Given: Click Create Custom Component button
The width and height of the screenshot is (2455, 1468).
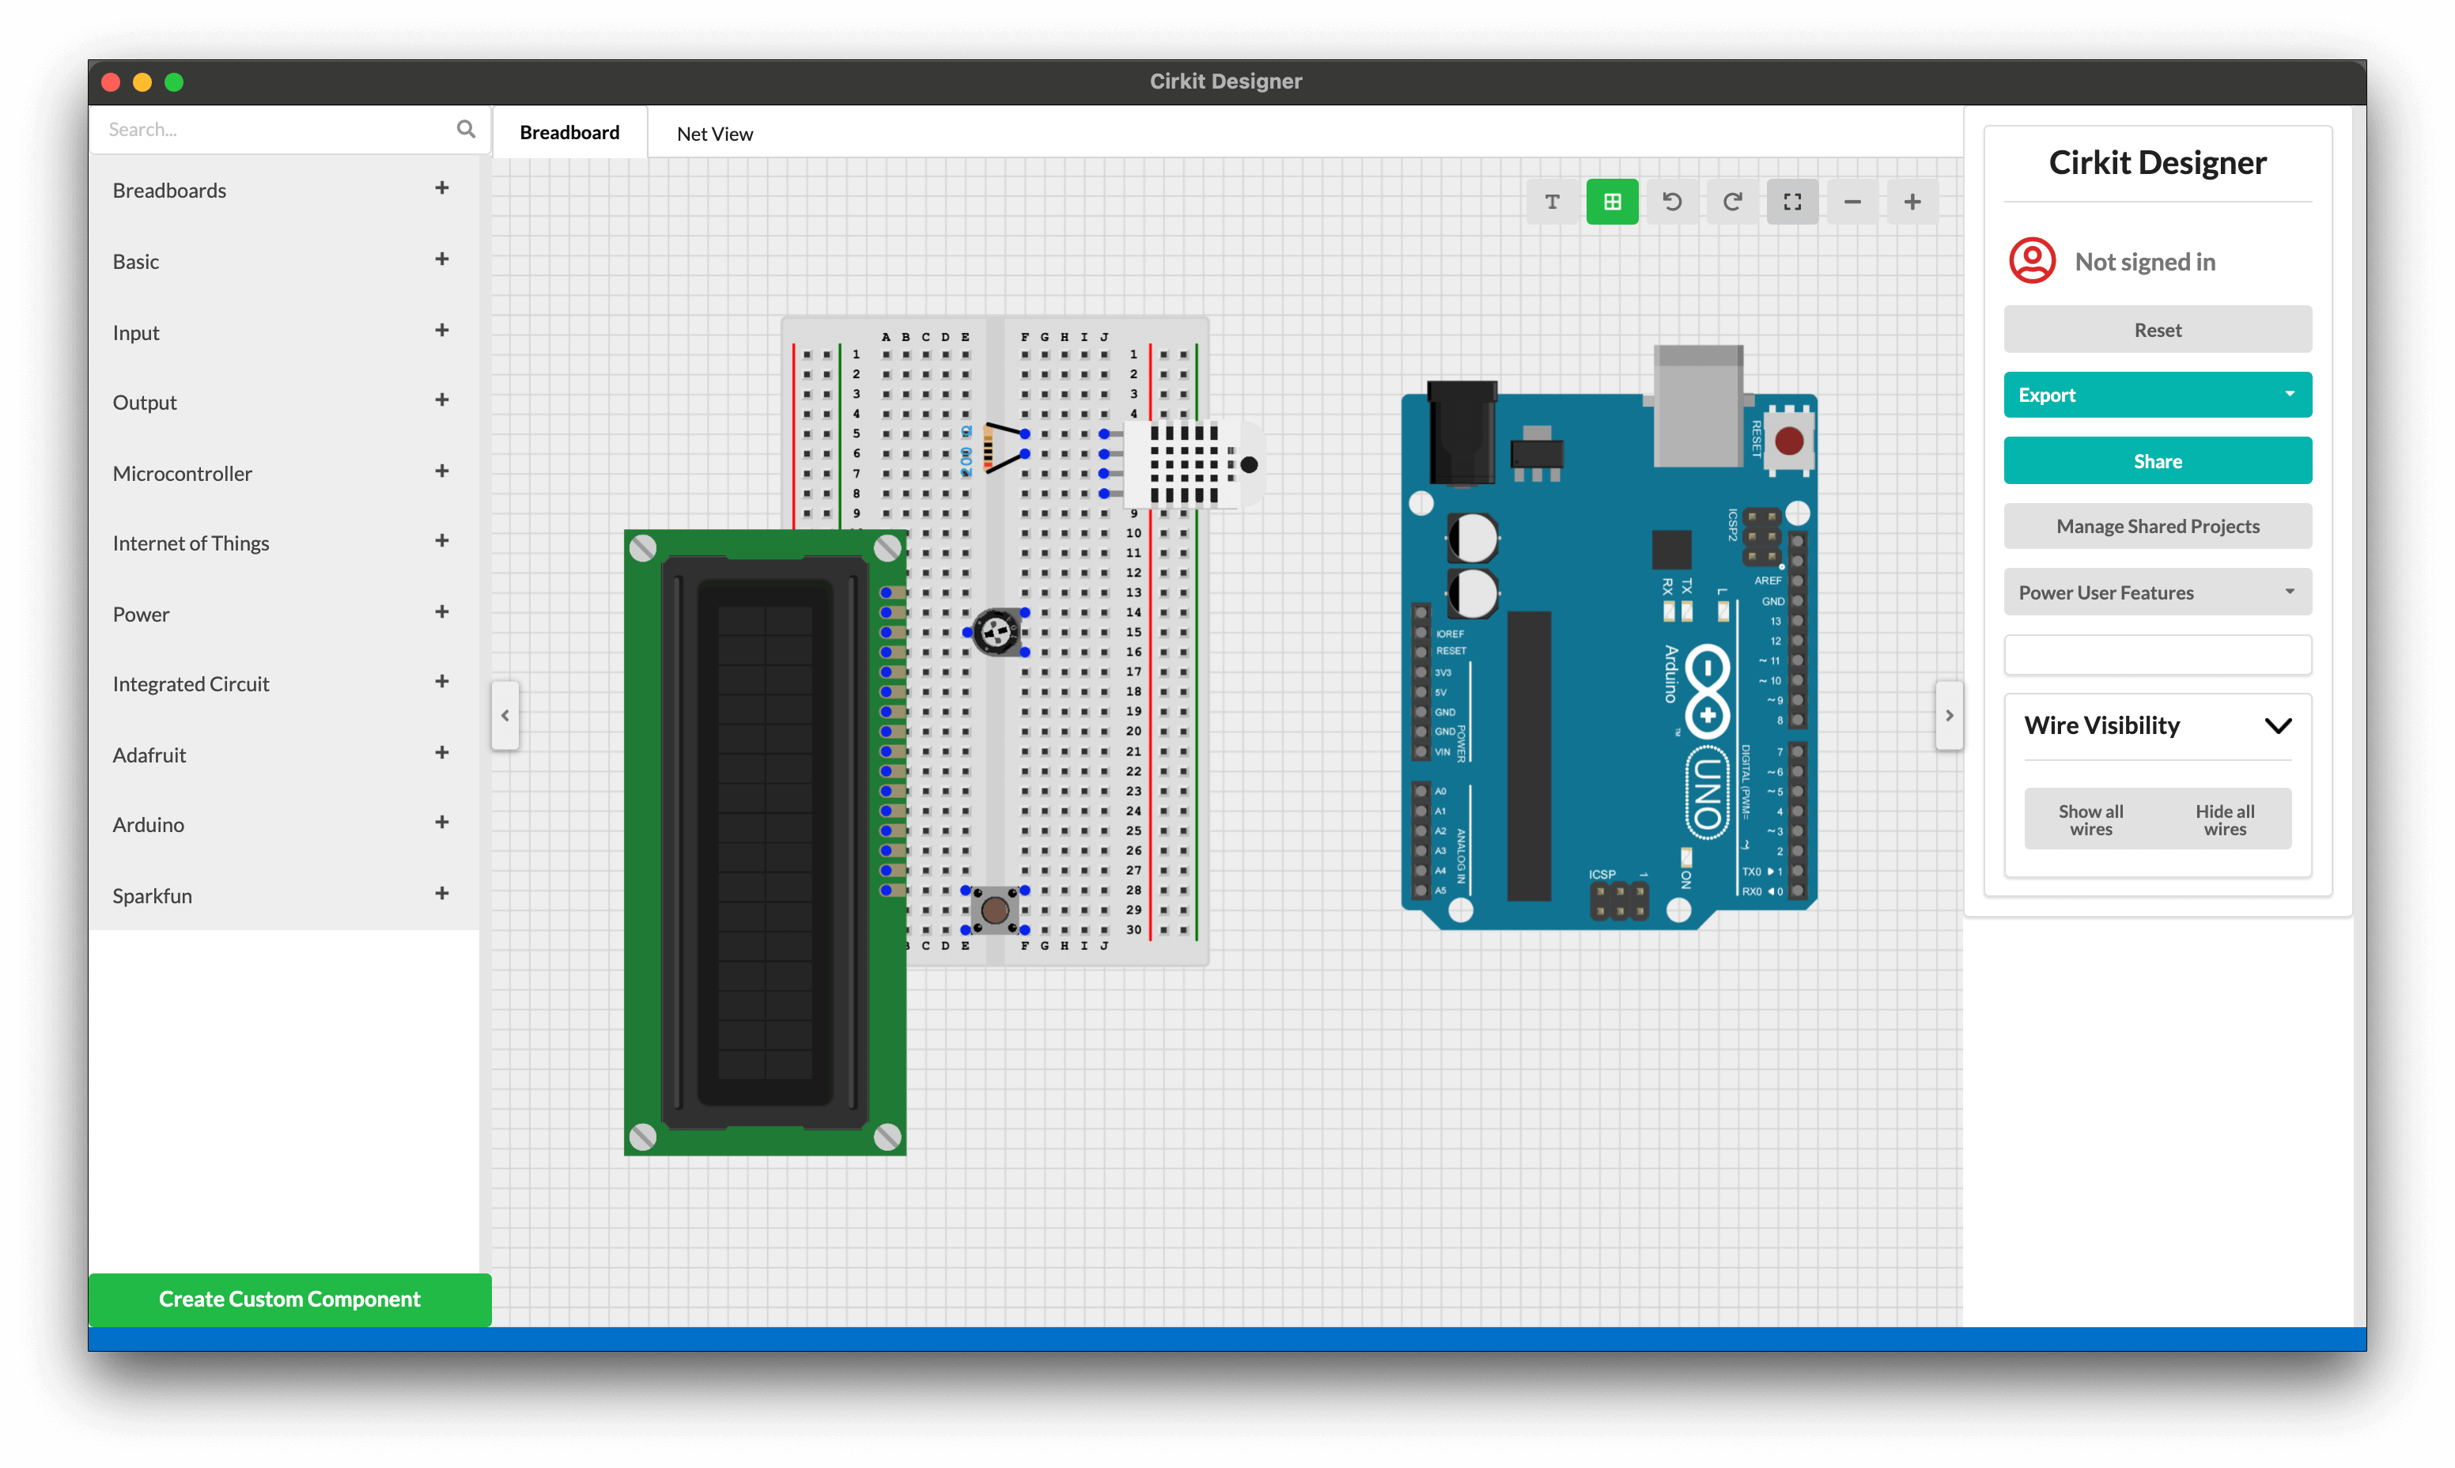Looking at the screenshot, I should click(289, 1299).
